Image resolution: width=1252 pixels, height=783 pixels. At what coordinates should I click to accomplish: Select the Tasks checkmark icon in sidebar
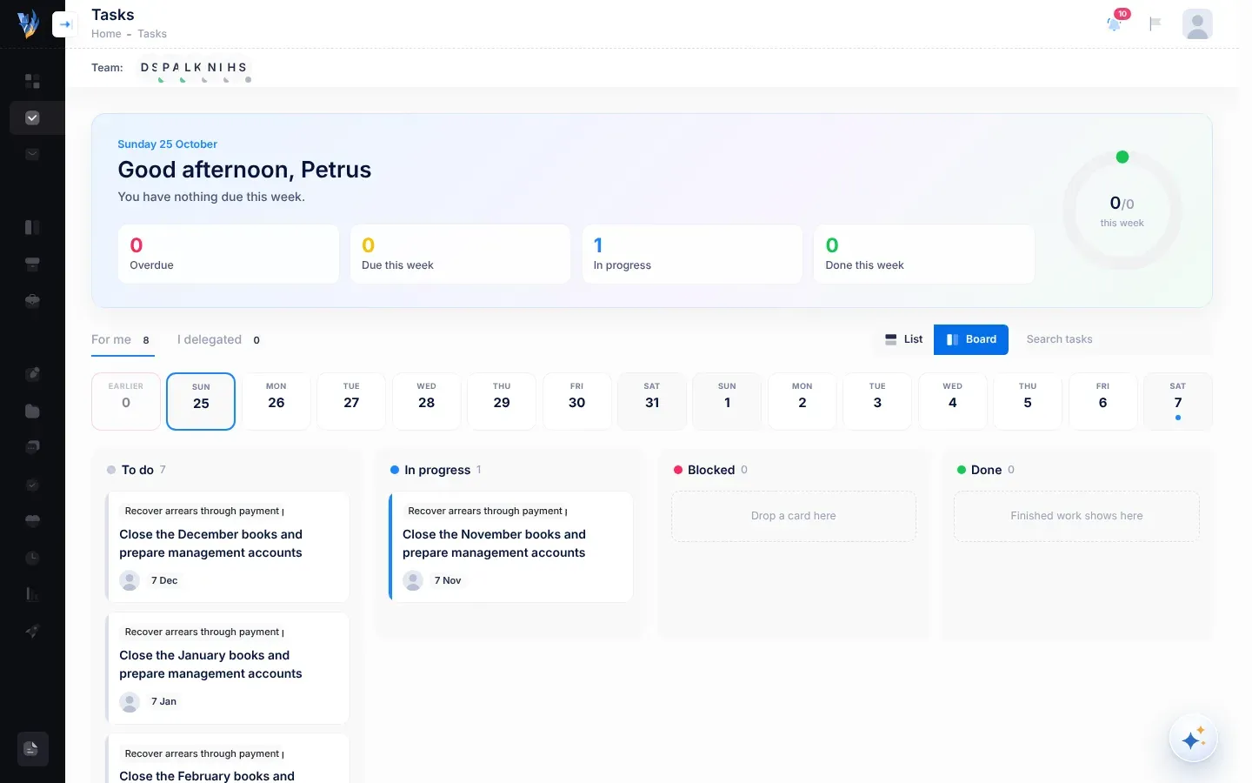coord(32,117)
